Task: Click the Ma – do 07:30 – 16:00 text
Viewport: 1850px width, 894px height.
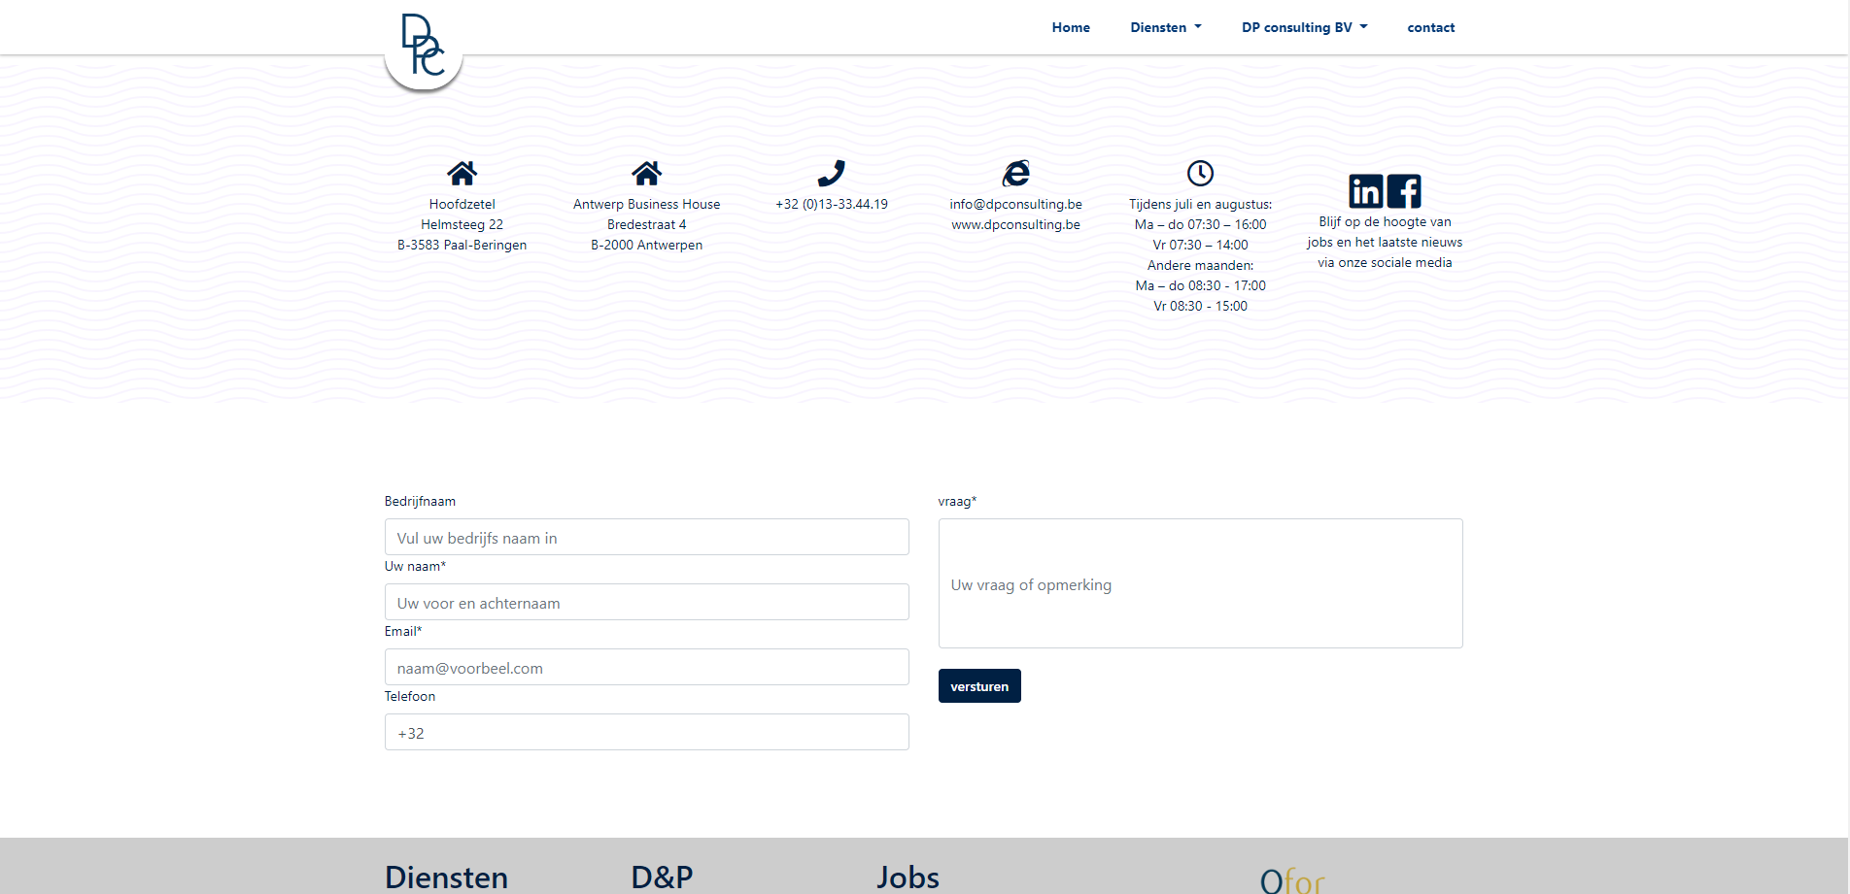Action: click(x=1201, y=224)
